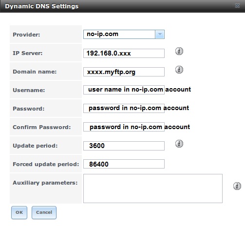
Task: Focus the Password input field
Action: [x=124, y=108]
